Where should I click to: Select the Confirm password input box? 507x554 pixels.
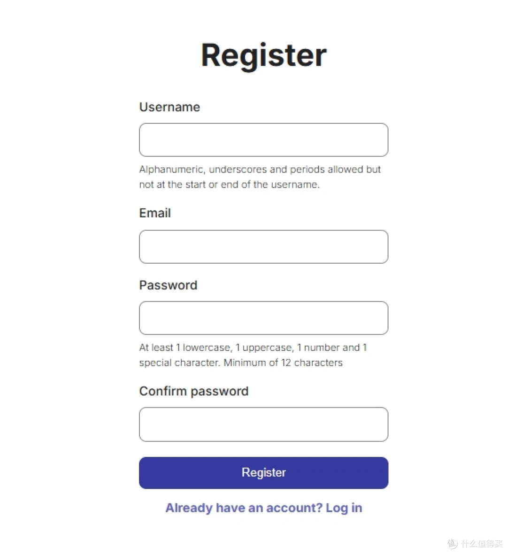[x=263, y=425]
